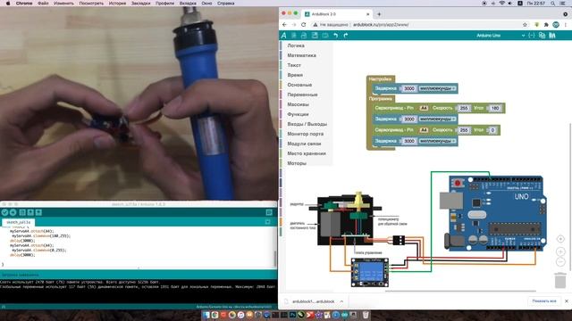Verify sketch in Arduino IDE
This screenshot has height=321, width=572.
click(x=4, y=212)
